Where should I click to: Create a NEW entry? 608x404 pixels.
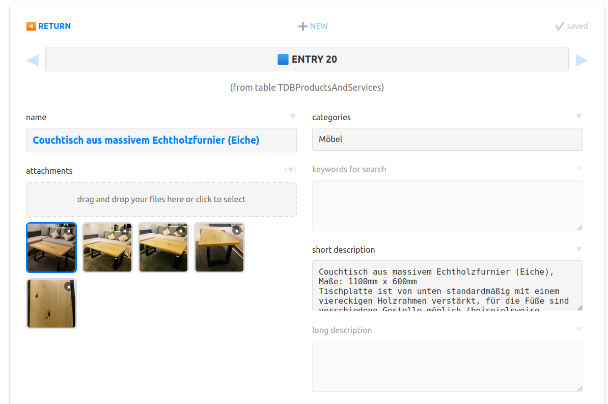(x=313, y=26)
